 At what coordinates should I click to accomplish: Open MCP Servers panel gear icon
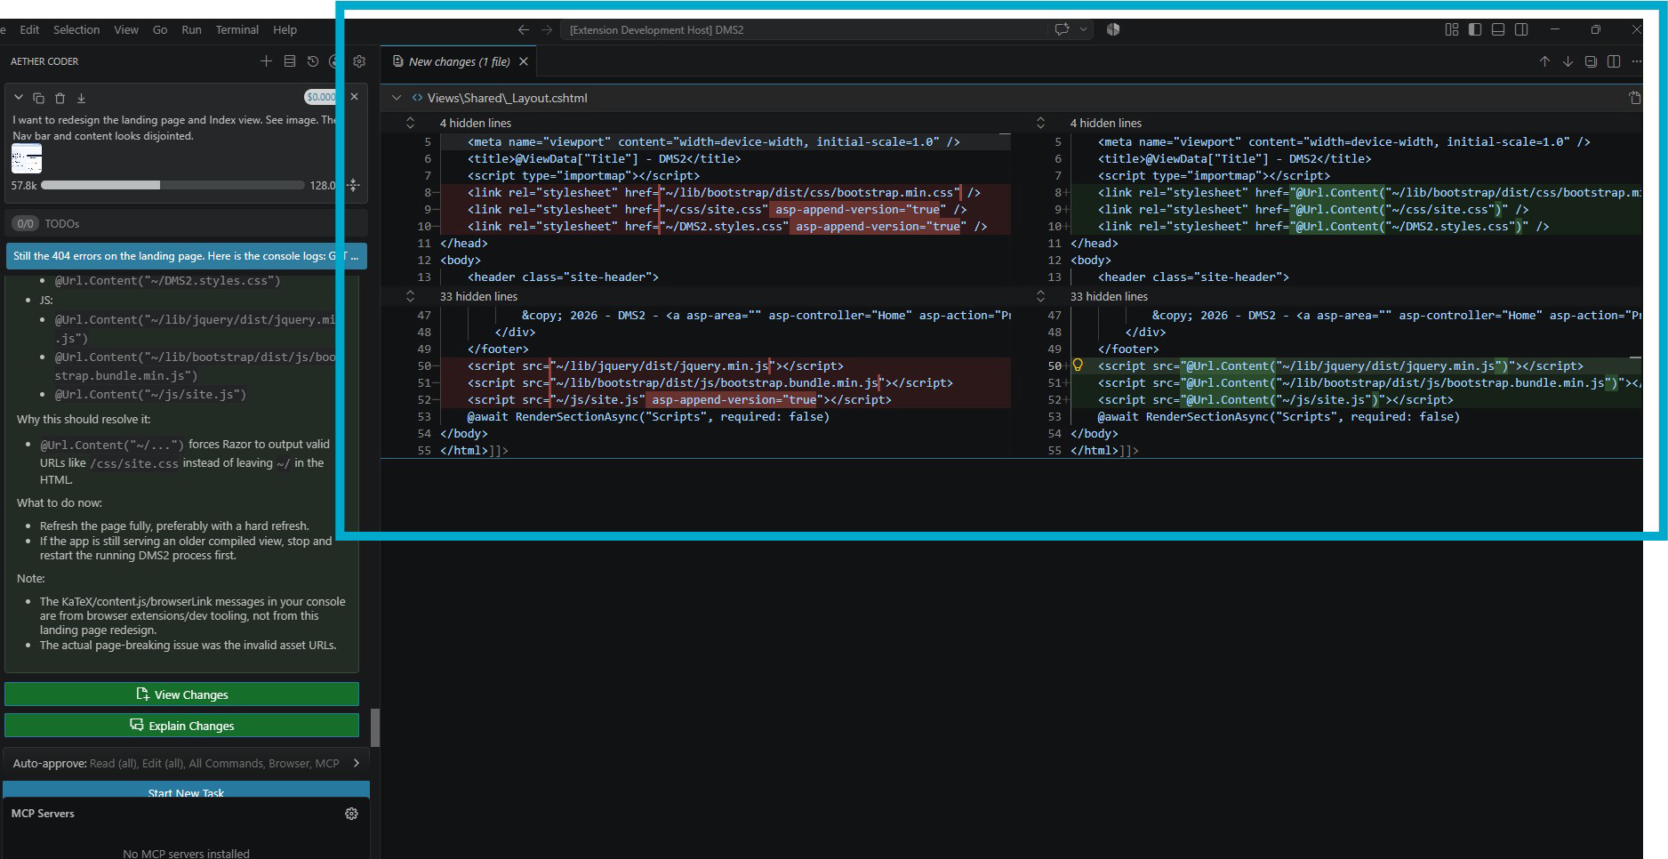coord(351,814)
